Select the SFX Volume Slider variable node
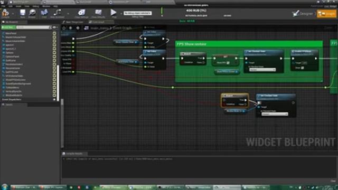Image resolution: width=338 pixels, height=190 pixels. point(127,62)
